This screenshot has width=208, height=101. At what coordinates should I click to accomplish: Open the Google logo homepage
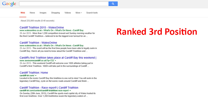pyautogui.click(x=9, y=4)
